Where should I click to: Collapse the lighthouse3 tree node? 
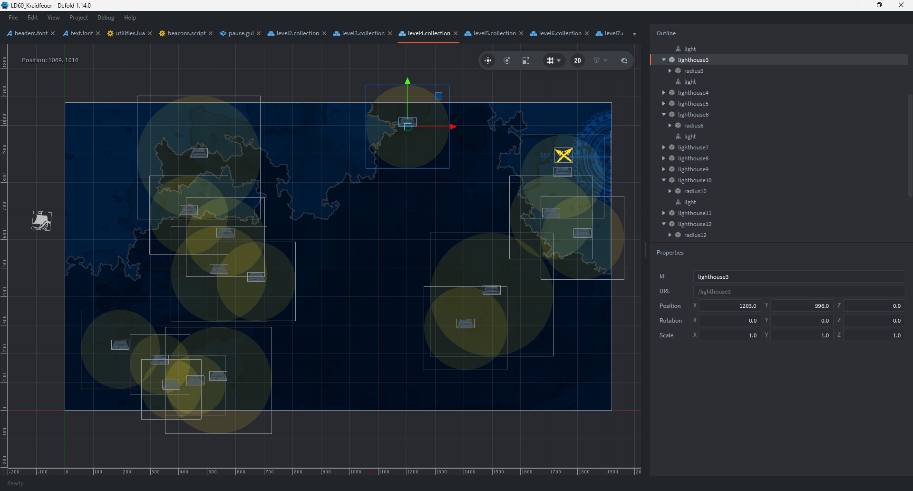(x=664, y=60)
